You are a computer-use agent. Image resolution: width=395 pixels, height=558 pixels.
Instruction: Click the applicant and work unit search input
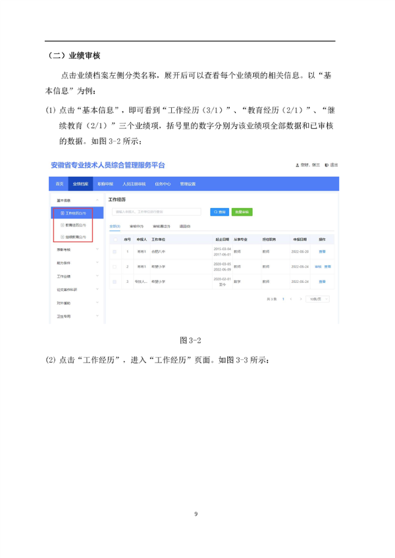157,212
